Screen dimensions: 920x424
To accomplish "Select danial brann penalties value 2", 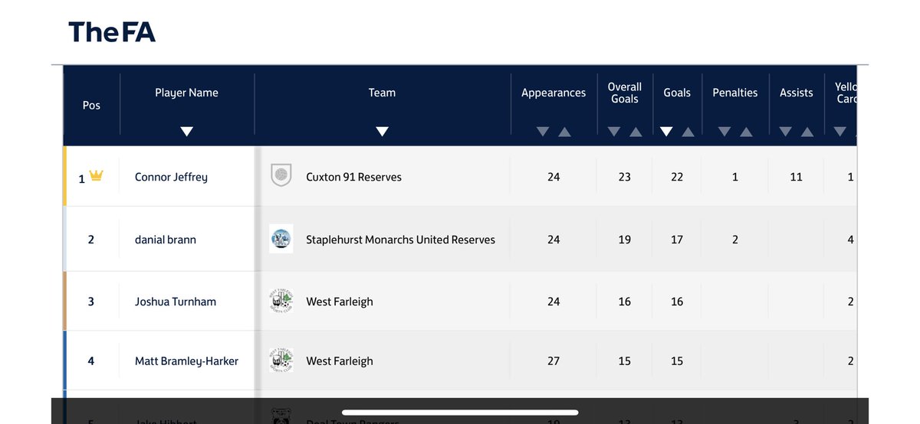I will 735,240.
